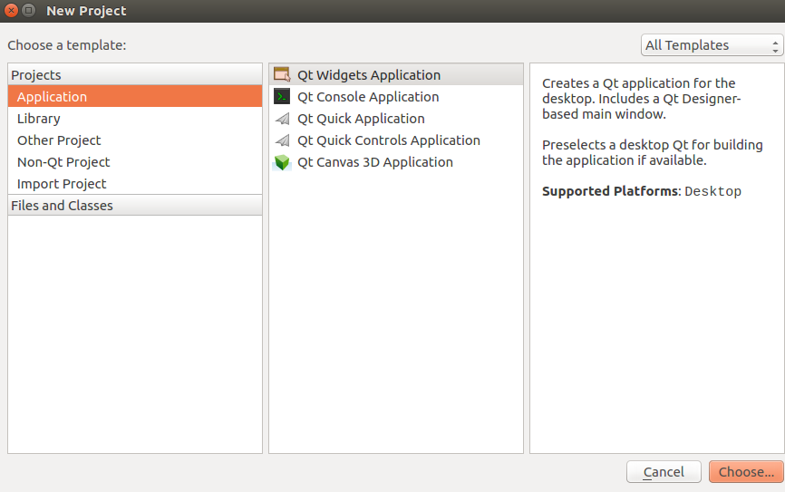Click the Qt Quick Application paper-plane icon
Screen dimensions: 785x492
(x=282, y=119)
